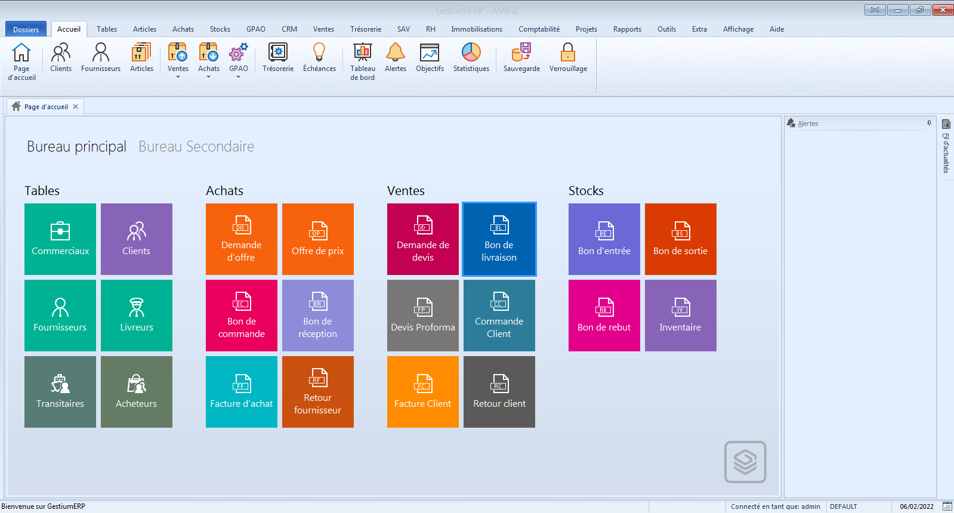
Task: Click the DEFAULT status bar entry
Action: [843, 506]
